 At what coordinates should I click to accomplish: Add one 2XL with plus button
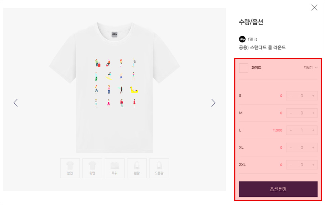pos(313,165)
